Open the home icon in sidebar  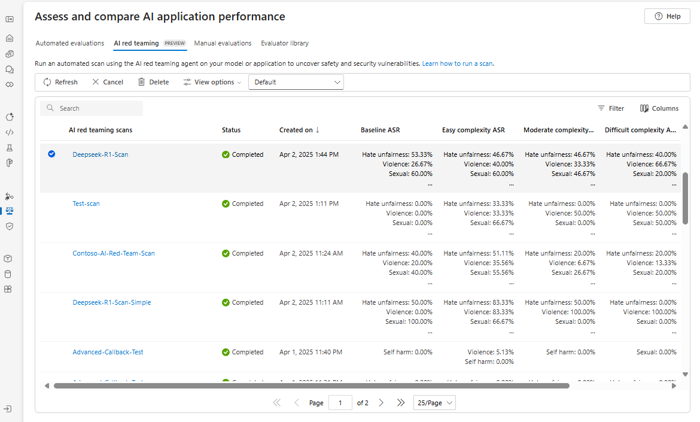click(x=10, y=38)
